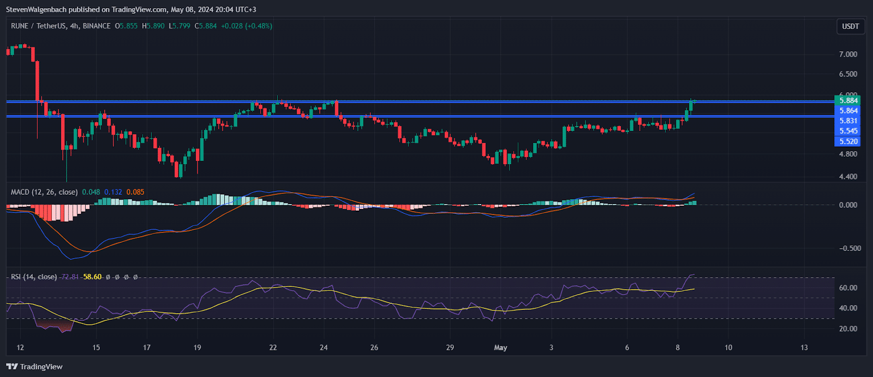This screenshot has width=873, height=377.
Task: Select the close value C5.884
Action: pos(206,26)
